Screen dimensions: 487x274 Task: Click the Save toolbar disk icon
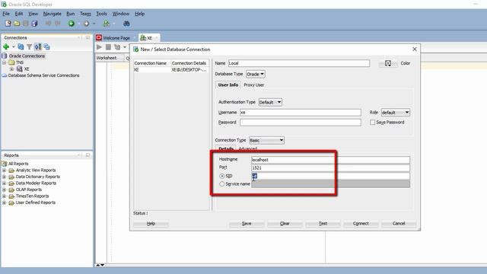pos(25,24)
